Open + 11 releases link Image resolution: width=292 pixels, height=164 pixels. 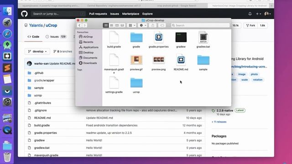[x=219, y=122]
